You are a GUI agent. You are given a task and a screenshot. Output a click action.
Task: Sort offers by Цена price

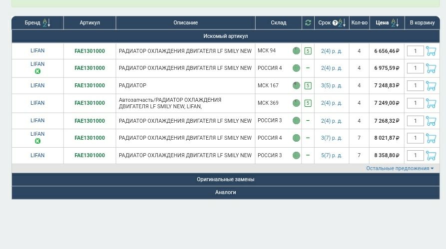pyautogui.click(x=395, y=23)
